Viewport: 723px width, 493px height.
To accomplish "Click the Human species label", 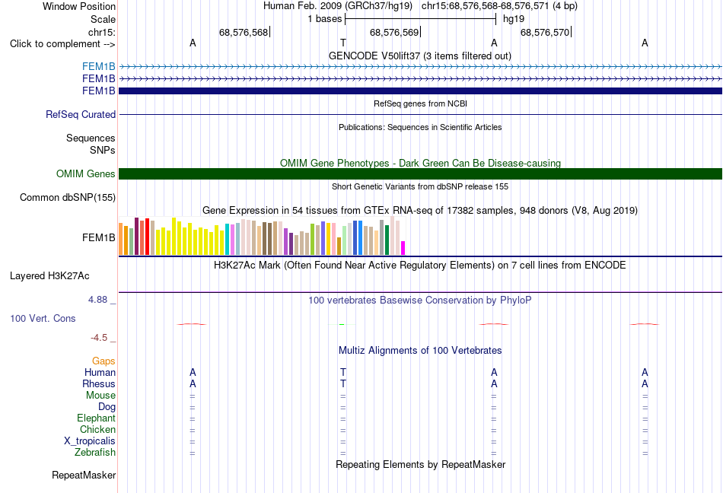I will pyautogui.click(x=100, y=372).
